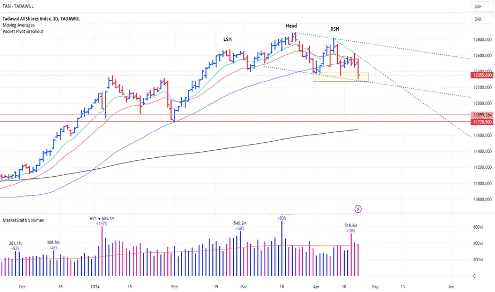Open the MarketSmith Volumes indicator legend
This screenshot has height=292, width=495.
[x=23, y=220]
